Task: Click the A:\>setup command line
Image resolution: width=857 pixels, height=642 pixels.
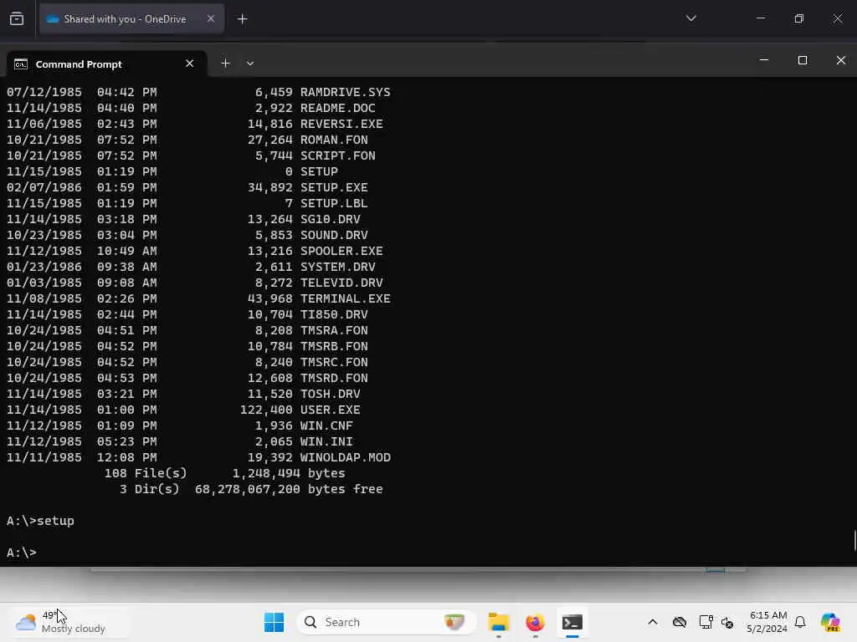Action: (40, 521)
